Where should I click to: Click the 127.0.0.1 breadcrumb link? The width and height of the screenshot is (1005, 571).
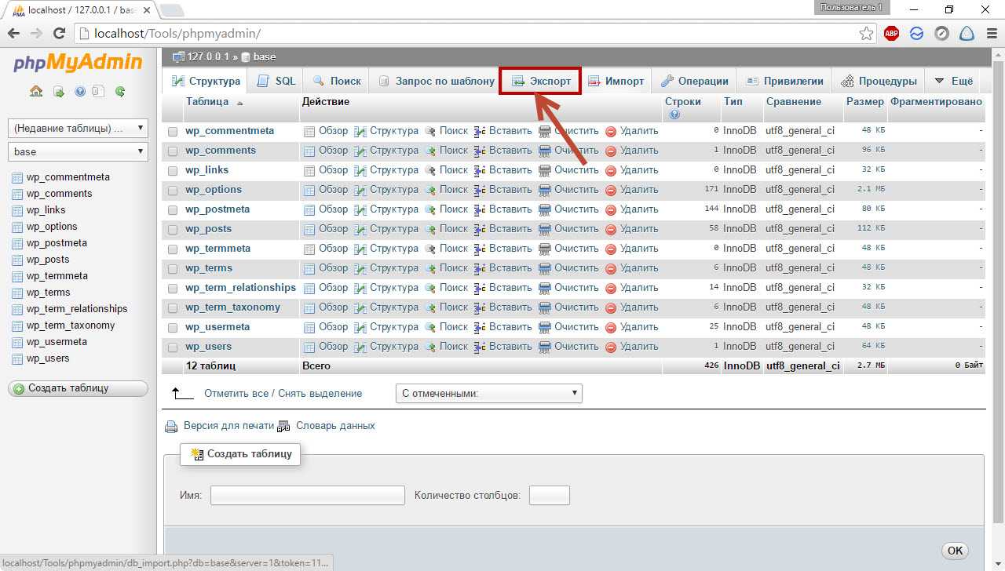(x=208, y=57)
